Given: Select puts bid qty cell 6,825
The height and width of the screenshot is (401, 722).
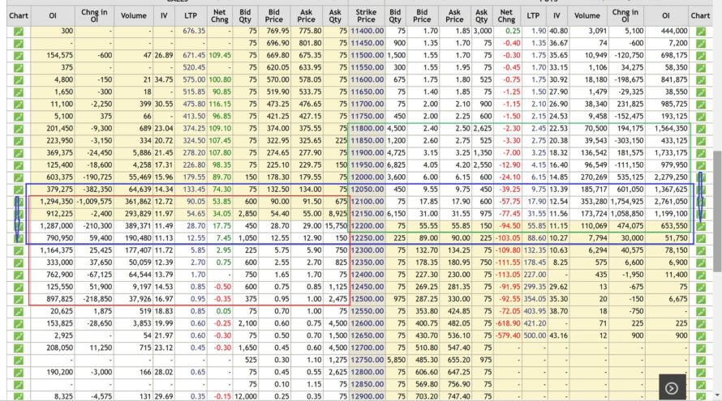Looking at the screenshot, I should (x=397, y=164).
